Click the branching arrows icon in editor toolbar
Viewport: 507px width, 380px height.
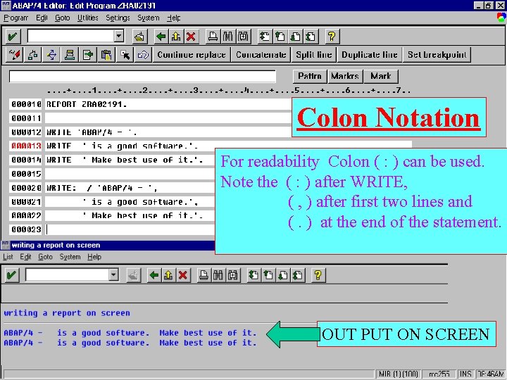[51, 55]
